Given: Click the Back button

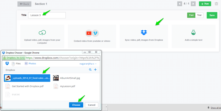Looking at the screenshot, I should click(x=24, y=4).
